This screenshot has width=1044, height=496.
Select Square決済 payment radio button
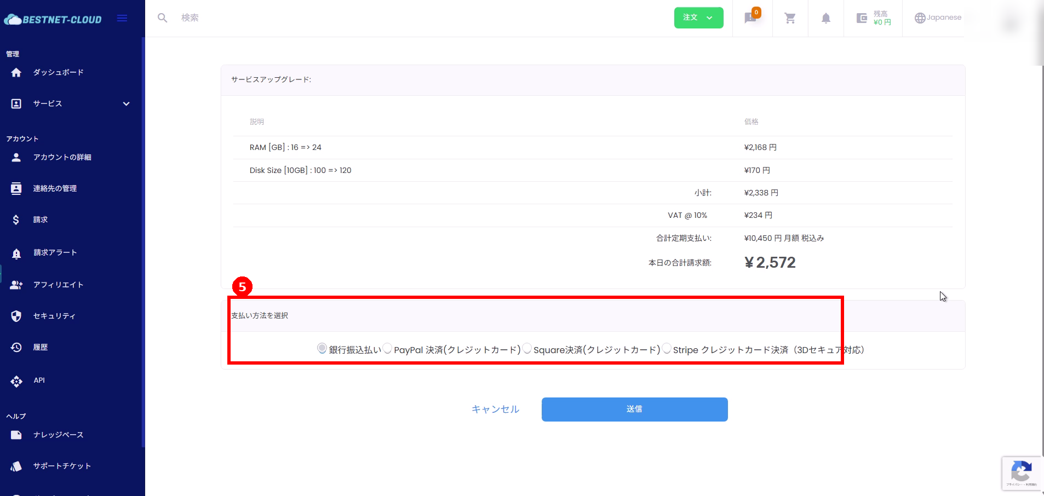527,349
